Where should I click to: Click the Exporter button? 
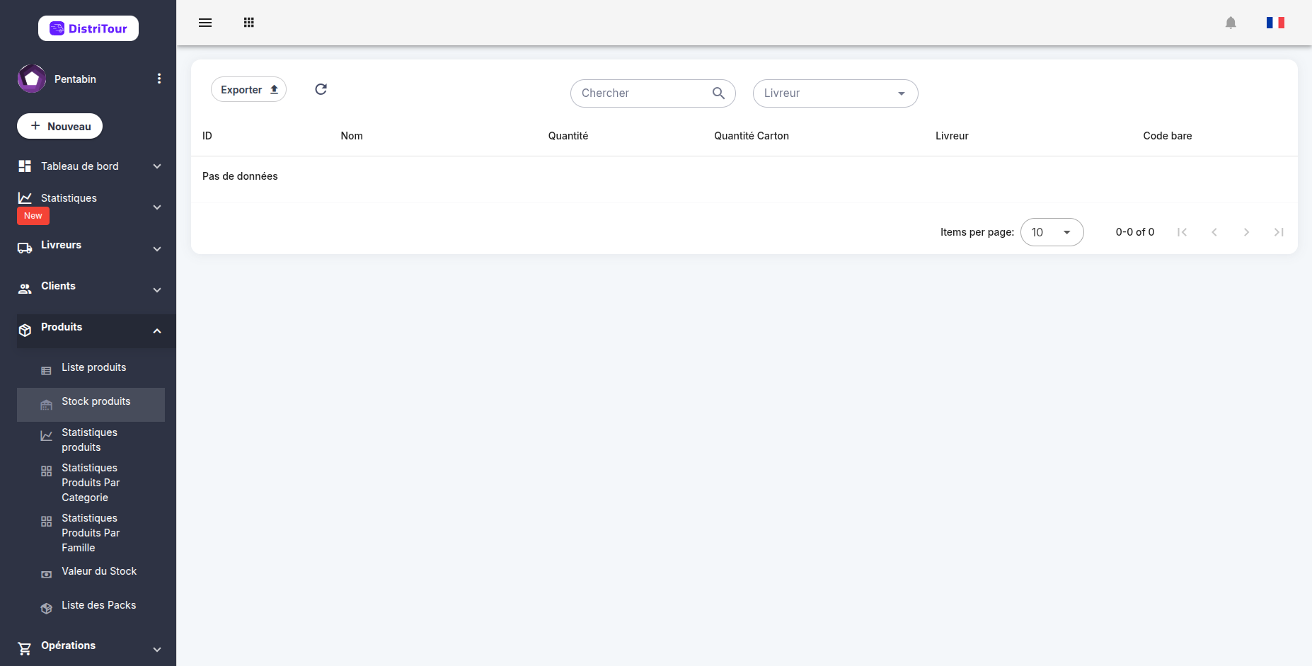tap(248, 89)
